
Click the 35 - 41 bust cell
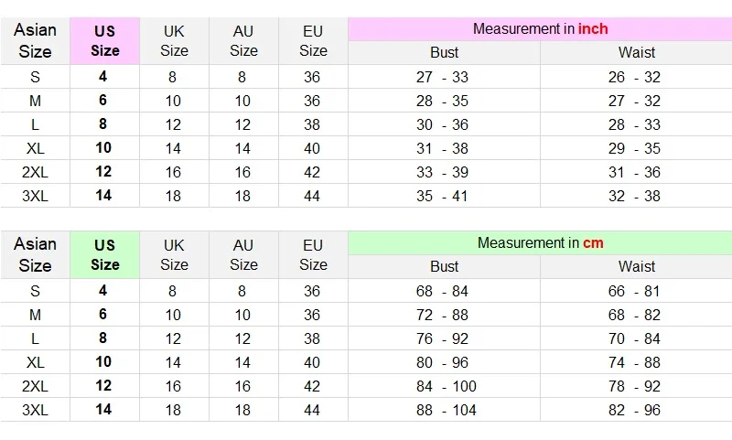click(x=444, y=196)
